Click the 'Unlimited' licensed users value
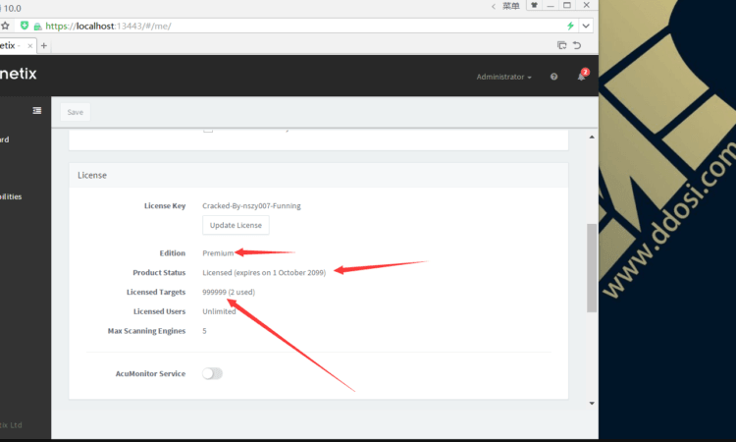The width and height of the screenshot is (736, 442). click(x=219, y=311)
